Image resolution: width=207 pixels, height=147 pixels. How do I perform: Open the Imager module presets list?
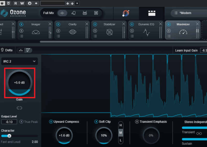pos(21,36)
